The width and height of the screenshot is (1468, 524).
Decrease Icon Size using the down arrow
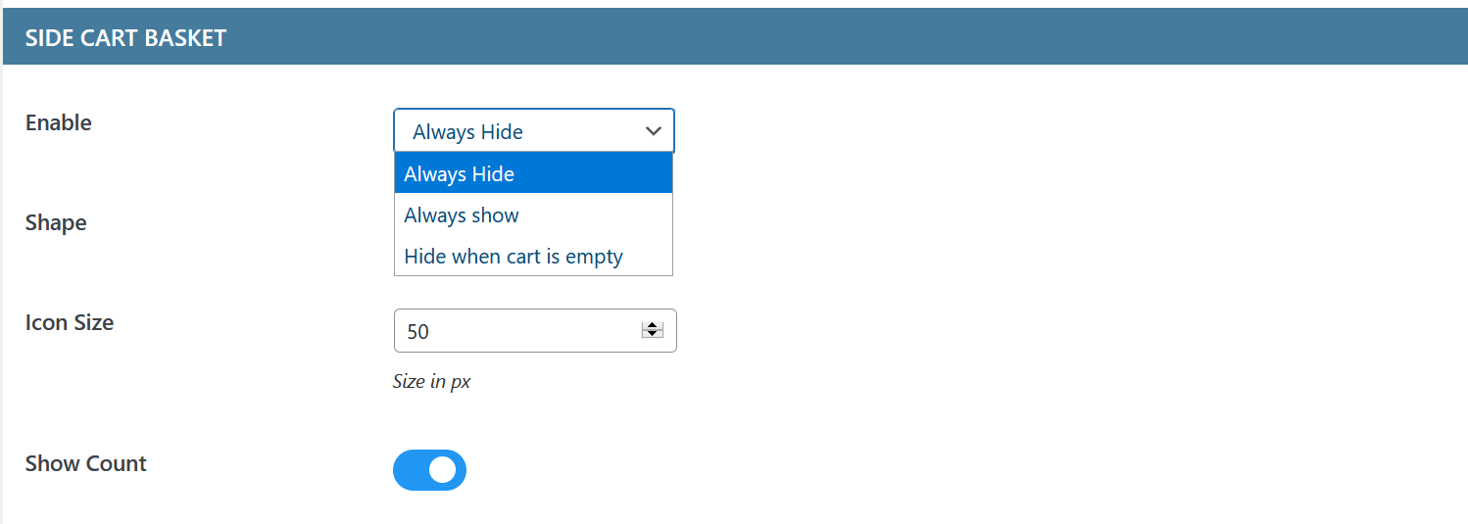653,335
